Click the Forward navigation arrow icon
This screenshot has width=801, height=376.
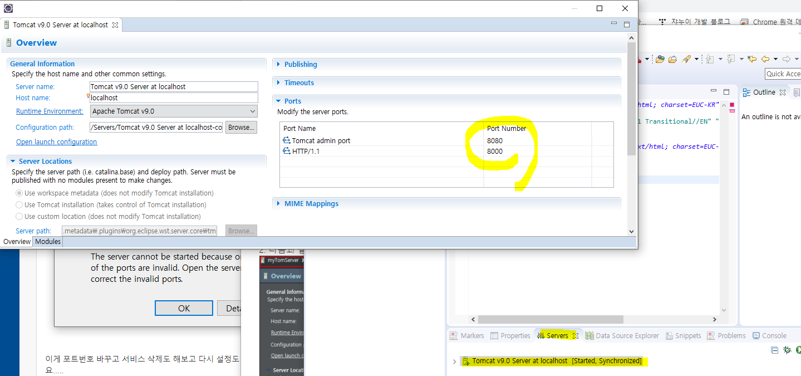pos(787,59)
